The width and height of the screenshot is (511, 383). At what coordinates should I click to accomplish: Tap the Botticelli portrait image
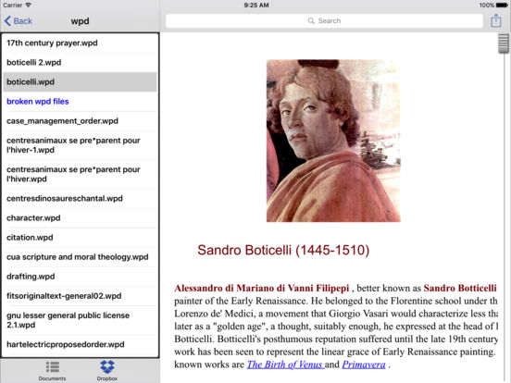point(333,141)
